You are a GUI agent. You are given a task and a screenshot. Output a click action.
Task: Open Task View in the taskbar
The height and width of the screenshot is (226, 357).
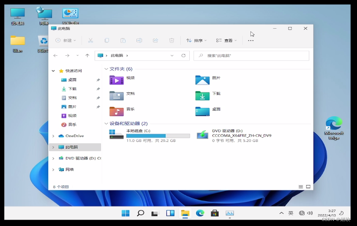coord(155,213)
